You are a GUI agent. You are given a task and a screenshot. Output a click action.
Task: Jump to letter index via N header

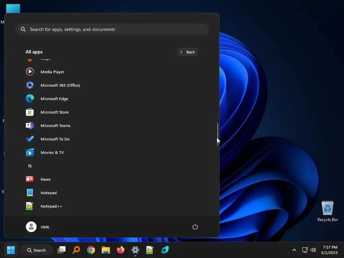coord(30,166)
